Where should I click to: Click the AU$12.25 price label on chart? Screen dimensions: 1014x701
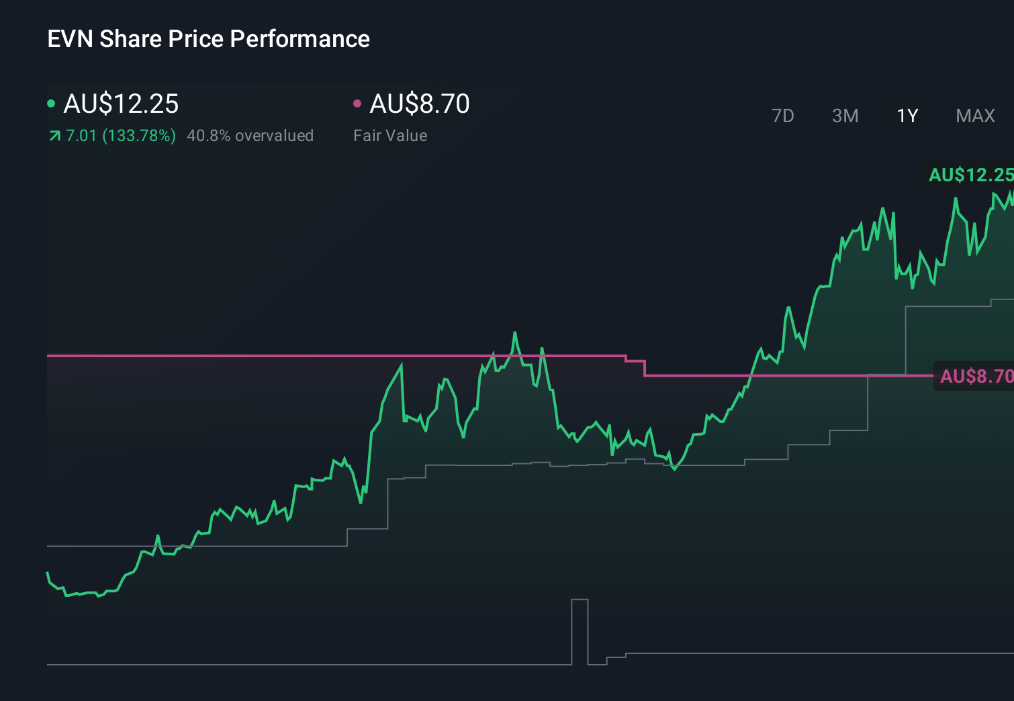(970, 177)
